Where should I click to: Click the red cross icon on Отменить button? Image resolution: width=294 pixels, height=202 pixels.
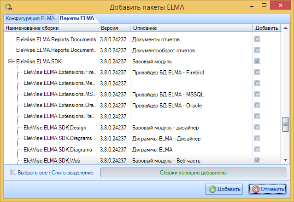pyautogui.click(x=255, y=189)
